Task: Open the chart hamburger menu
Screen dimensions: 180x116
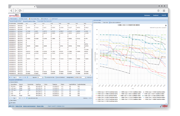Action: [166, 25]
